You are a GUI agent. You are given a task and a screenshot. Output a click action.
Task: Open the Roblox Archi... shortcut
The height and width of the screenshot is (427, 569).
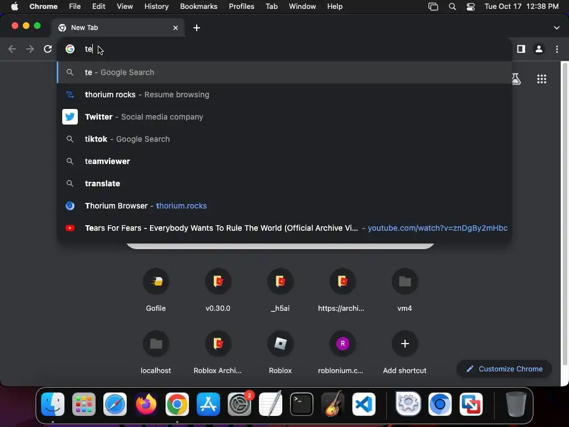(218, 352)
